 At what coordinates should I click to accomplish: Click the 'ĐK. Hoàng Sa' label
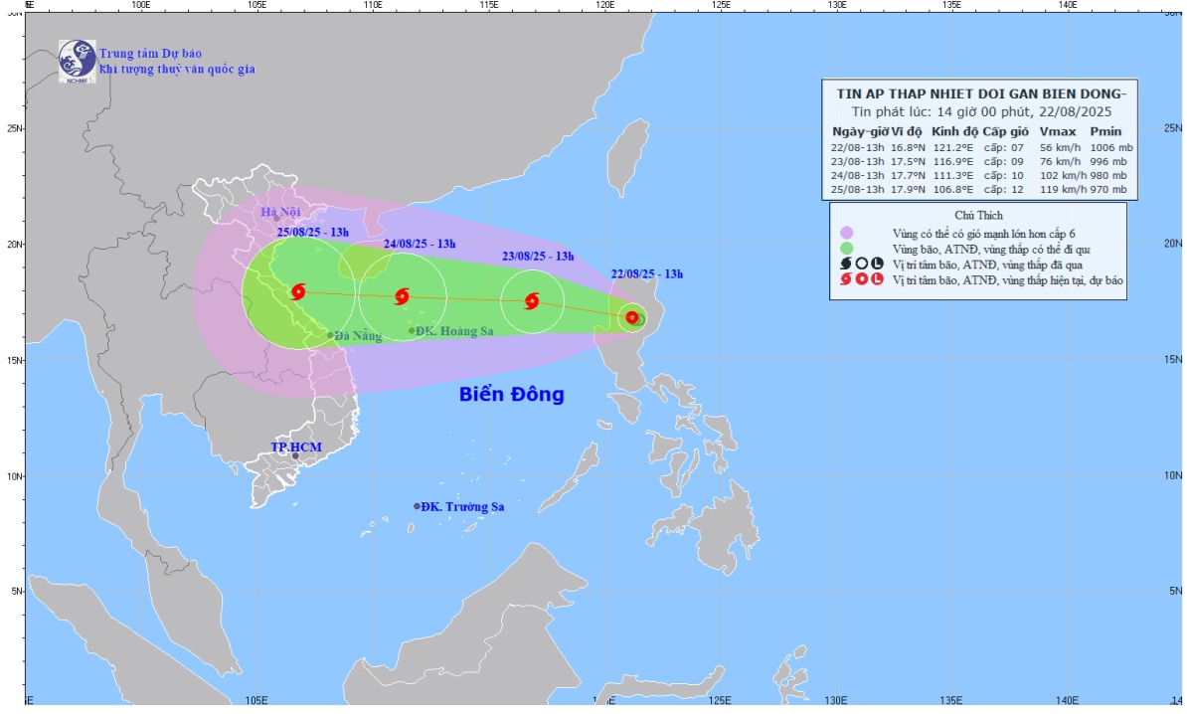click(x=455, y=331)
